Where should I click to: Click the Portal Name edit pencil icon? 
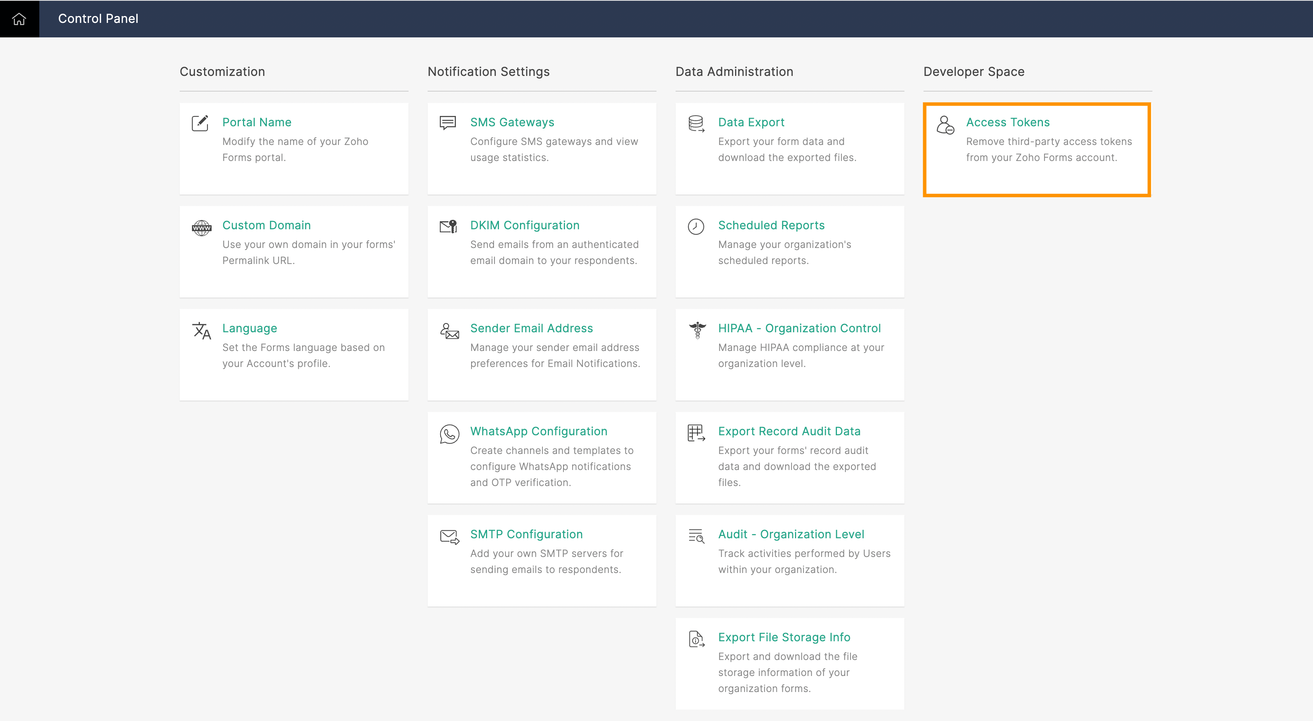200,123
